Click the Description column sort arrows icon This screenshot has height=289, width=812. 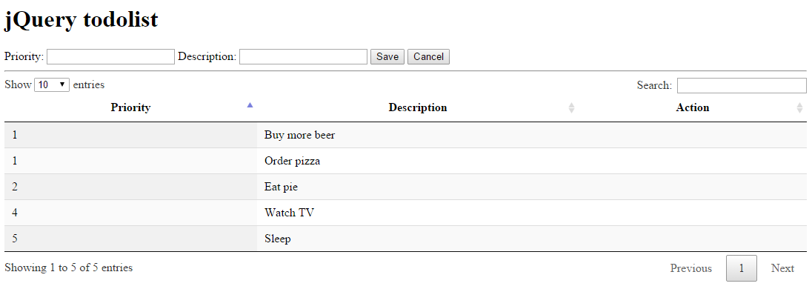571,107
